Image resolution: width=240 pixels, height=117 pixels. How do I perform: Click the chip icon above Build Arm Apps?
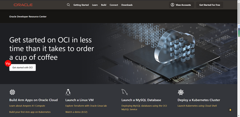(12, 92)
